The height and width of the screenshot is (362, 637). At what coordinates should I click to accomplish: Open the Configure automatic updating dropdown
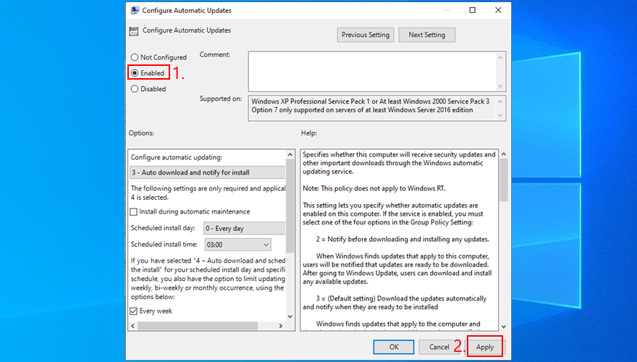click(208, 172)
